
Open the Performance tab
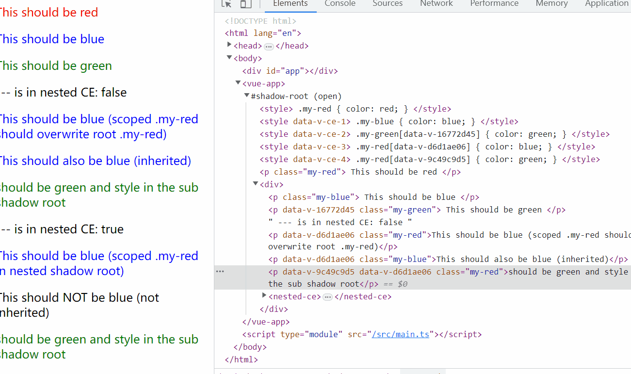click(x=494, y=4)
